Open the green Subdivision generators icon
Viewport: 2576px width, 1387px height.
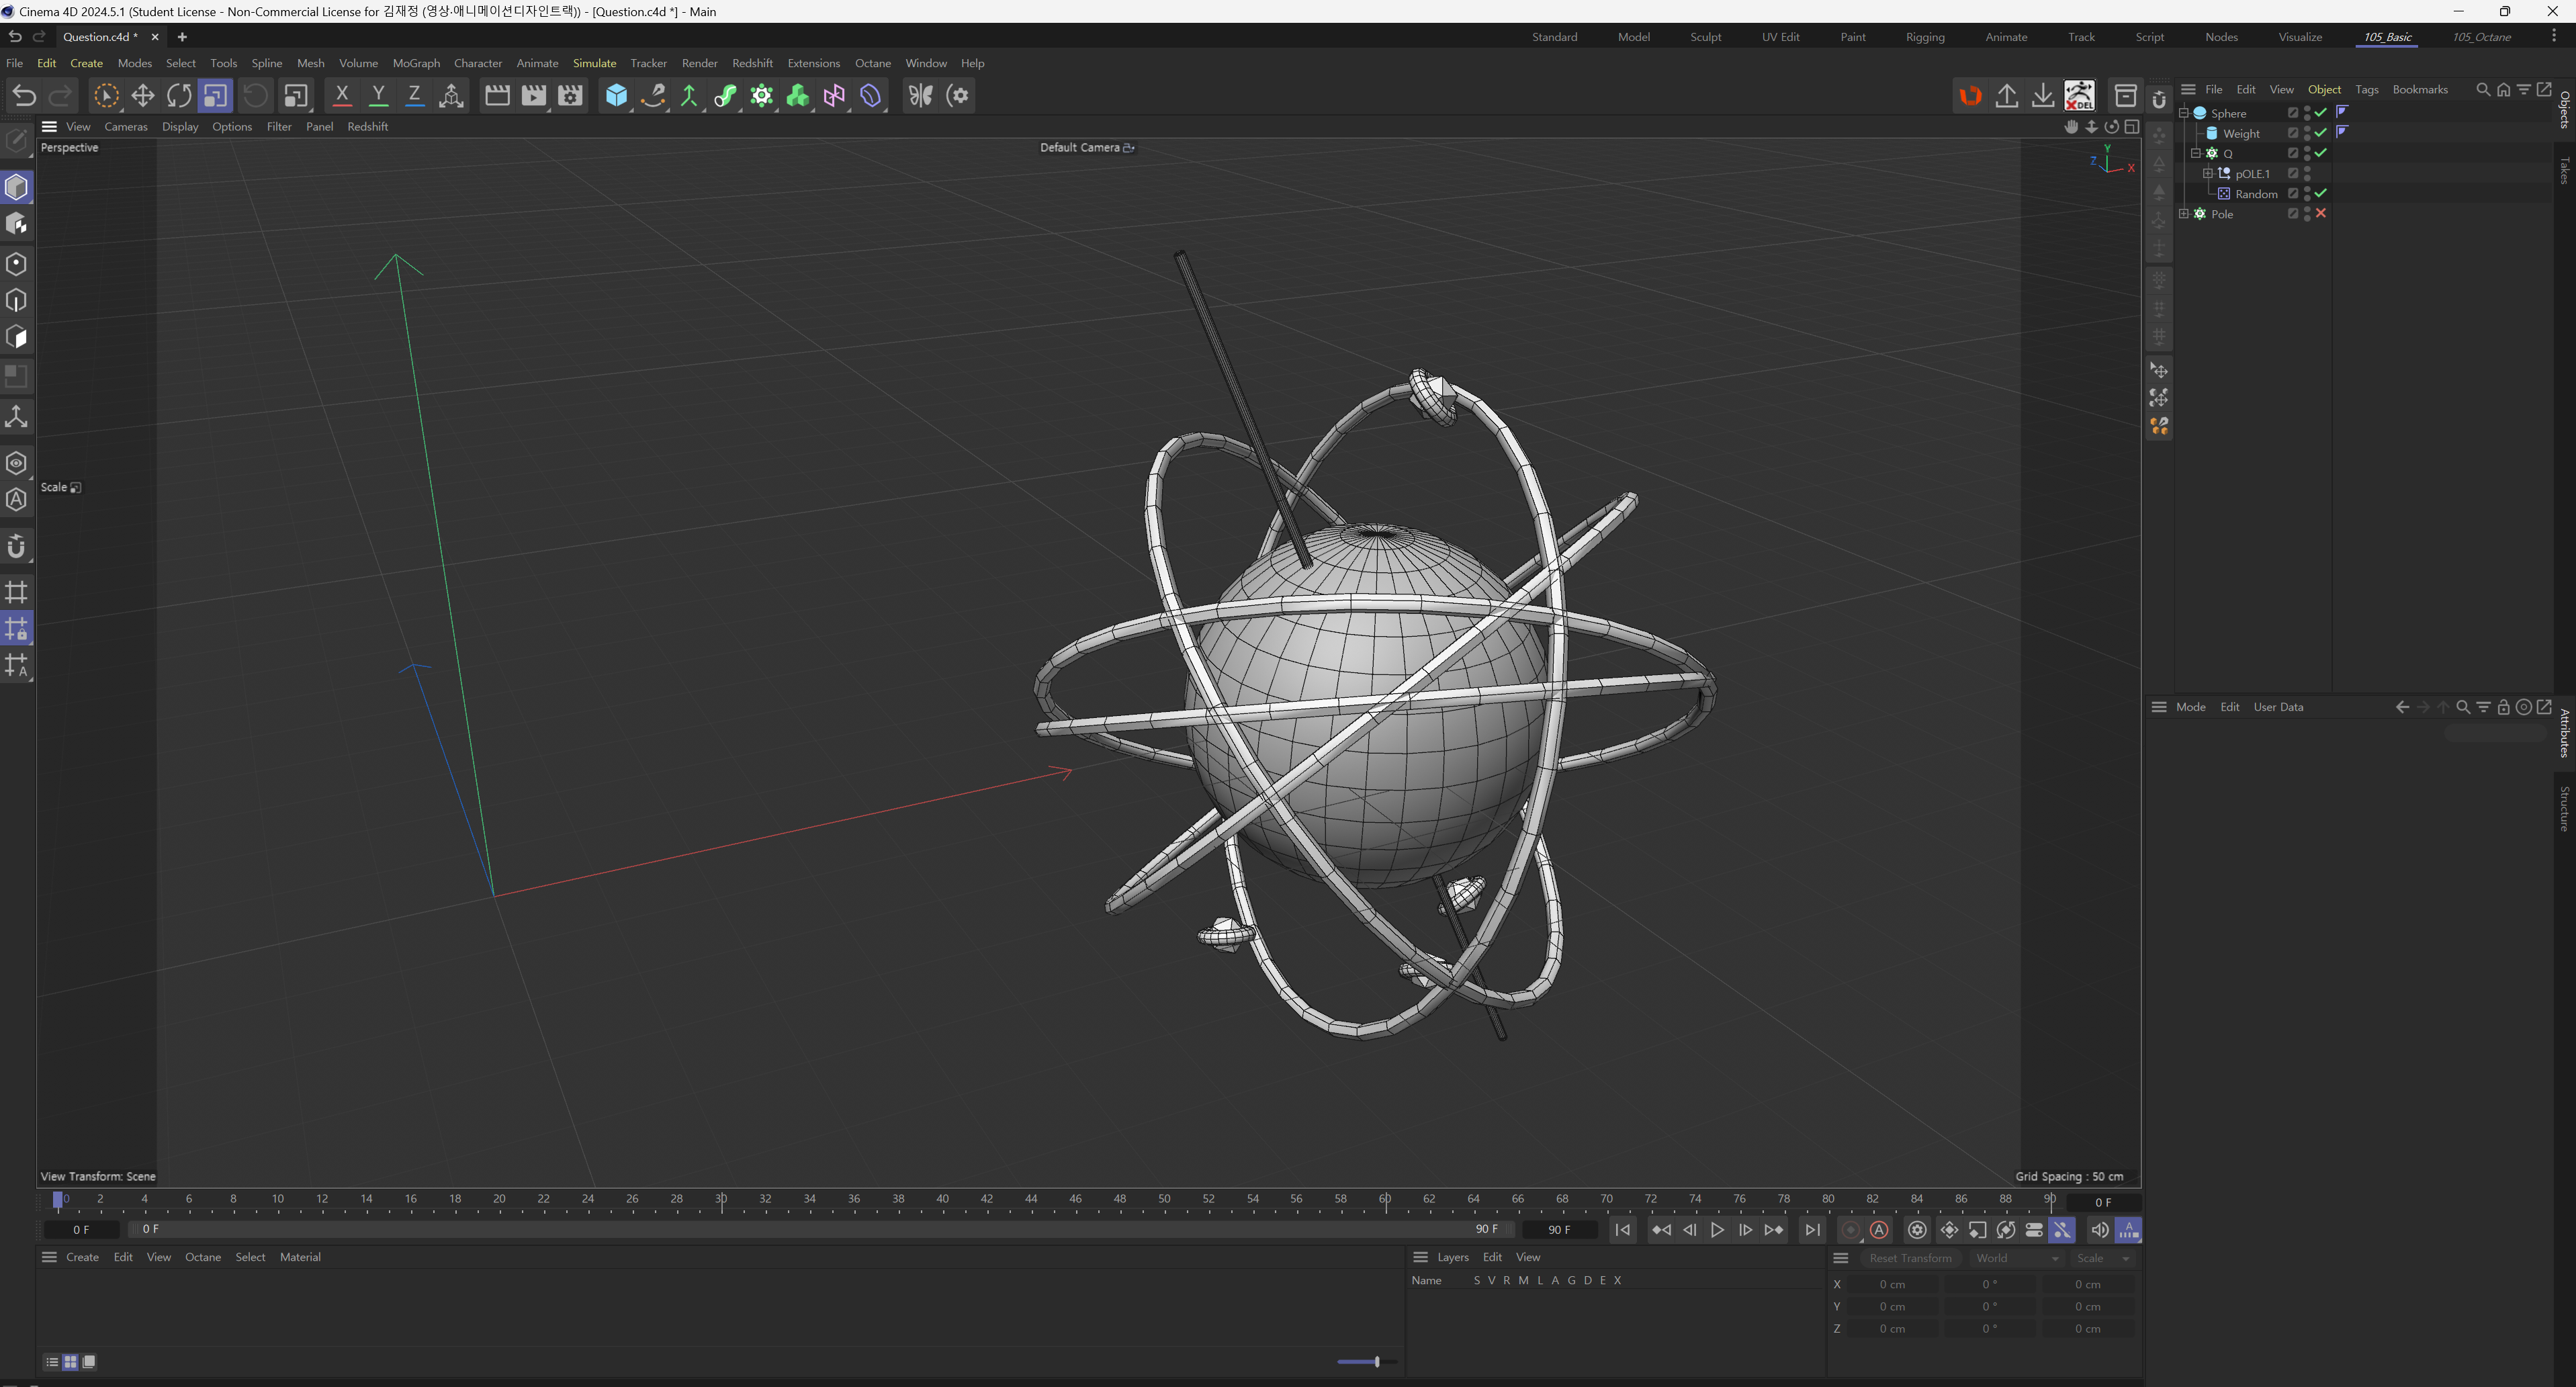point(689,96)
